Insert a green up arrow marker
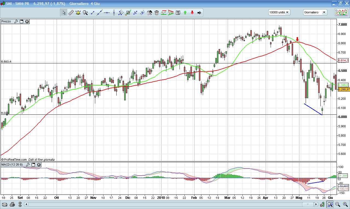 [x=185, y=13]
